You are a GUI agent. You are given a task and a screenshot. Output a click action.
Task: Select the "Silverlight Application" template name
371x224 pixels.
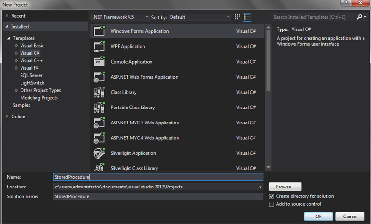tap(133, 153)
